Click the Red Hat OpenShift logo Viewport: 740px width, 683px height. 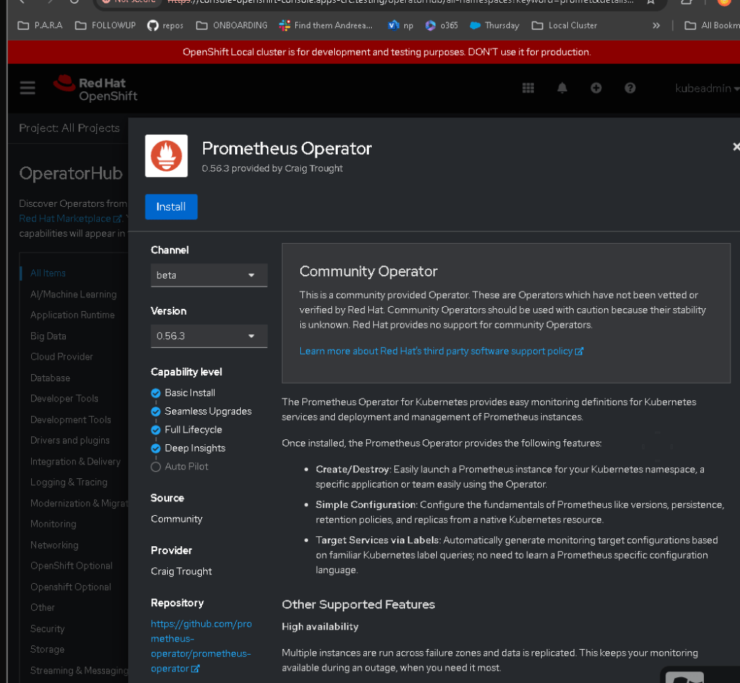pos(95,89)
